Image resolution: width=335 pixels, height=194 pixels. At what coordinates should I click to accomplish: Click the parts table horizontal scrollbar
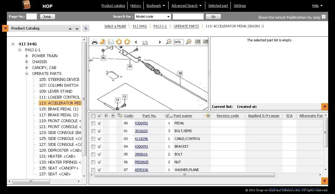[184, 175]
